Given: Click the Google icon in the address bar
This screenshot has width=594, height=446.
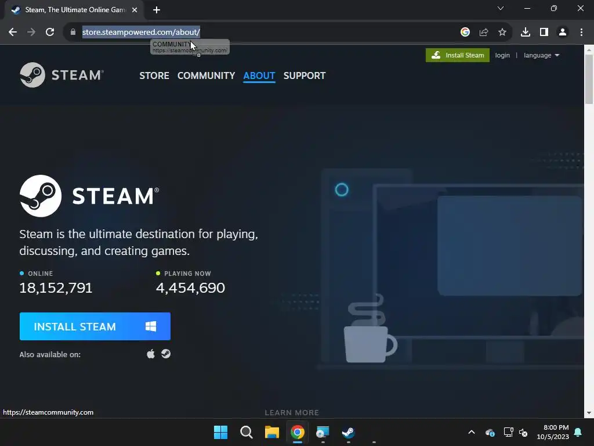Looking at the screenshot, I should click(x=465, y=33).
